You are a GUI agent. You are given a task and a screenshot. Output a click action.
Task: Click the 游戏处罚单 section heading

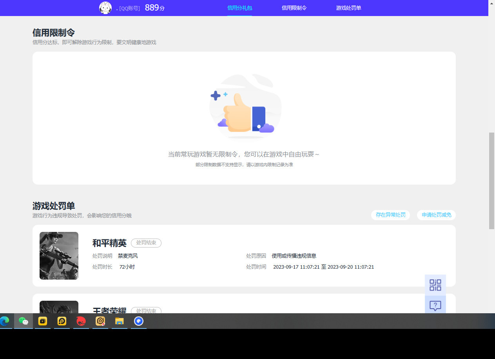click(54, 206)
